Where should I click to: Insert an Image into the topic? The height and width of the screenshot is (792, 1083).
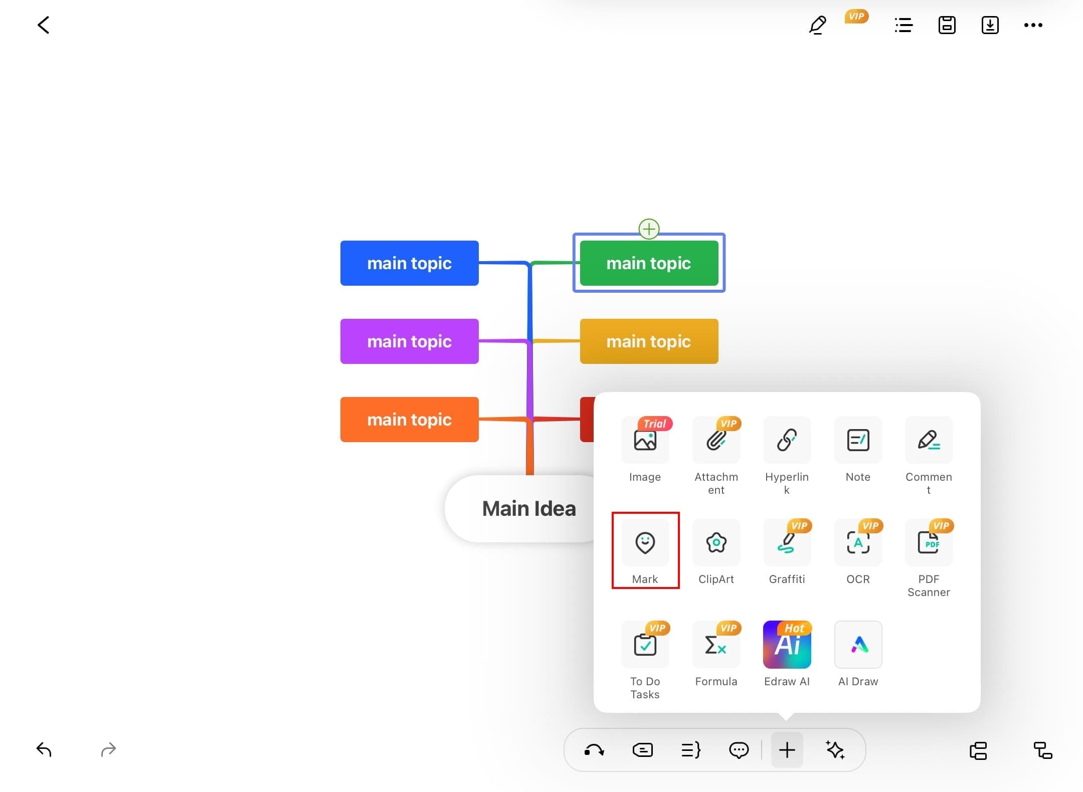[x=645, y=441]
